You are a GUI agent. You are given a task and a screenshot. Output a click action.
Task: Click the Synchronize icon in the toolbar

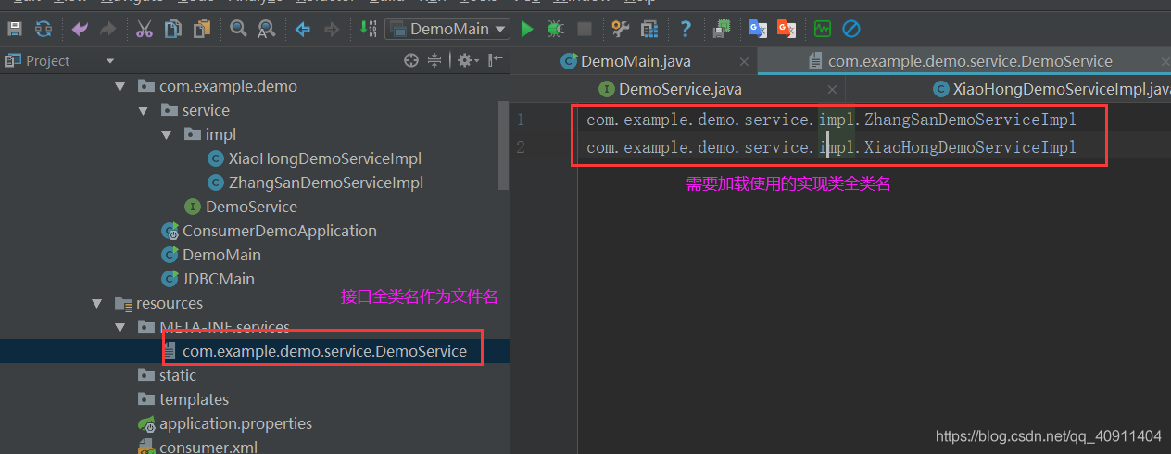43,29
